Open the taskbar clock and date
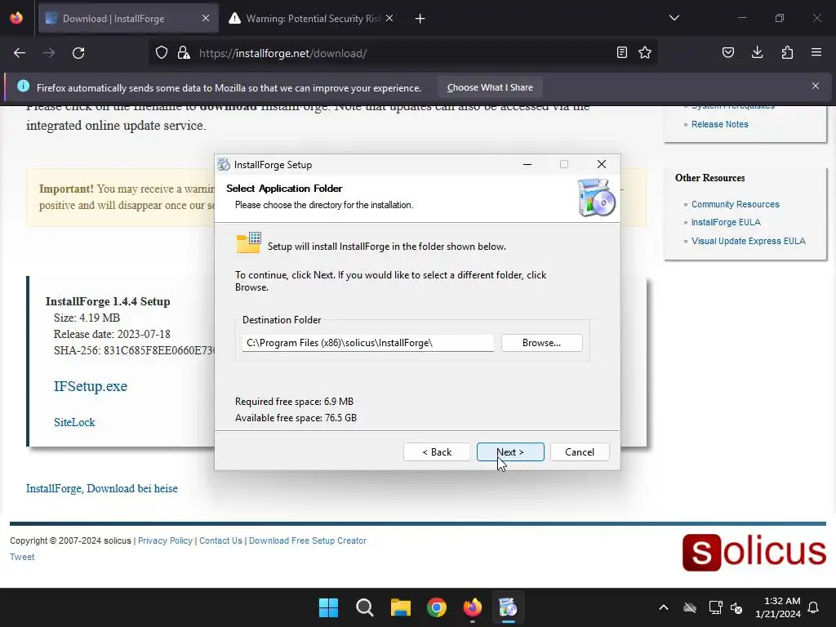The image size is (836, 627). coord(778,607)
